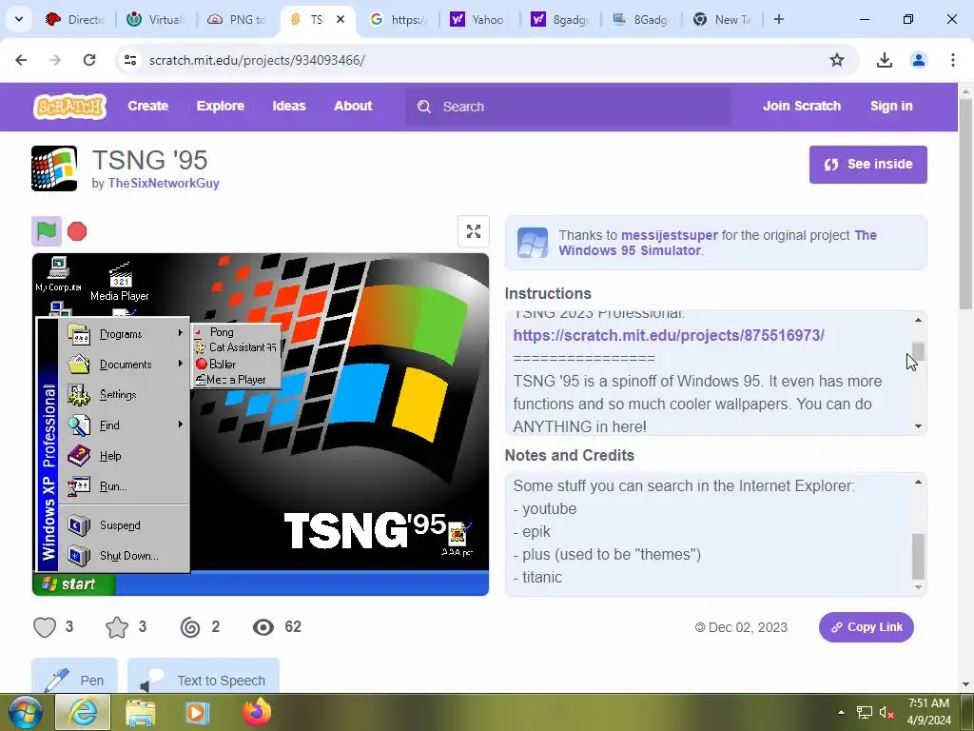Open TheSixNetworkGuy author profile link
The width and height of the screenshot is (974, 731).
click(164, 184)
